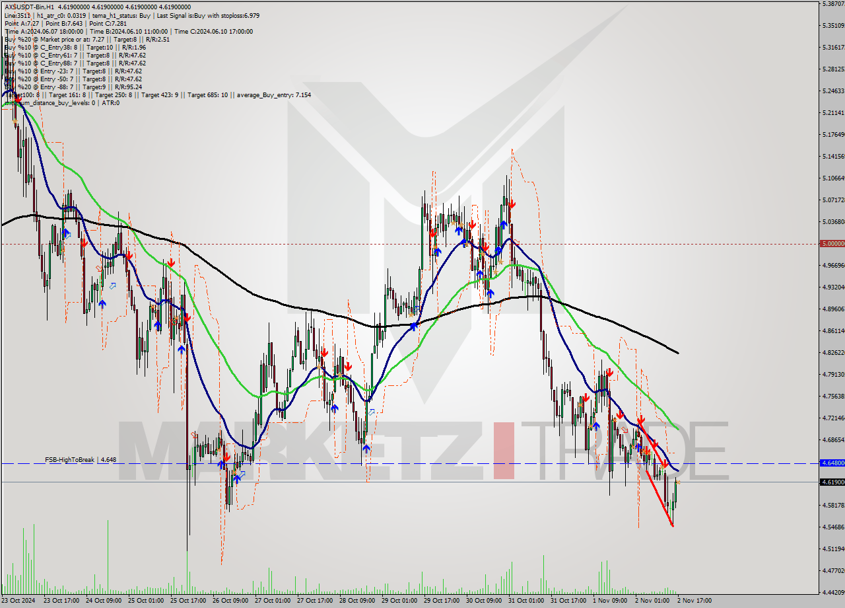Click the 'Point A:7.27' value
Screen dimensions: 845x608
pyautogui.click(x=21, y=23)
